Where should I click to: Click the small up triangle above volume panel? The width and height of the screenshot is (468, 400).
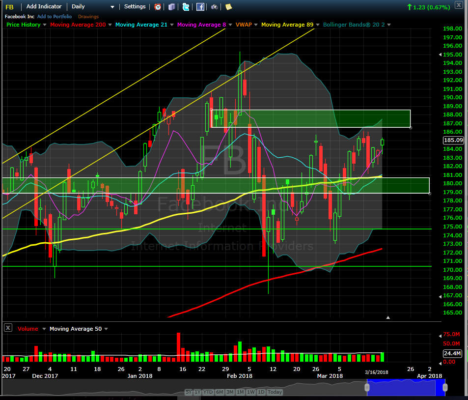pos(388,318)
